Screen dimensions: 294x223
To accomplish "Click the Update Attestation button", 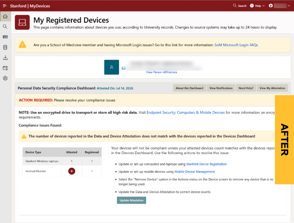I will tap(131, 200).
